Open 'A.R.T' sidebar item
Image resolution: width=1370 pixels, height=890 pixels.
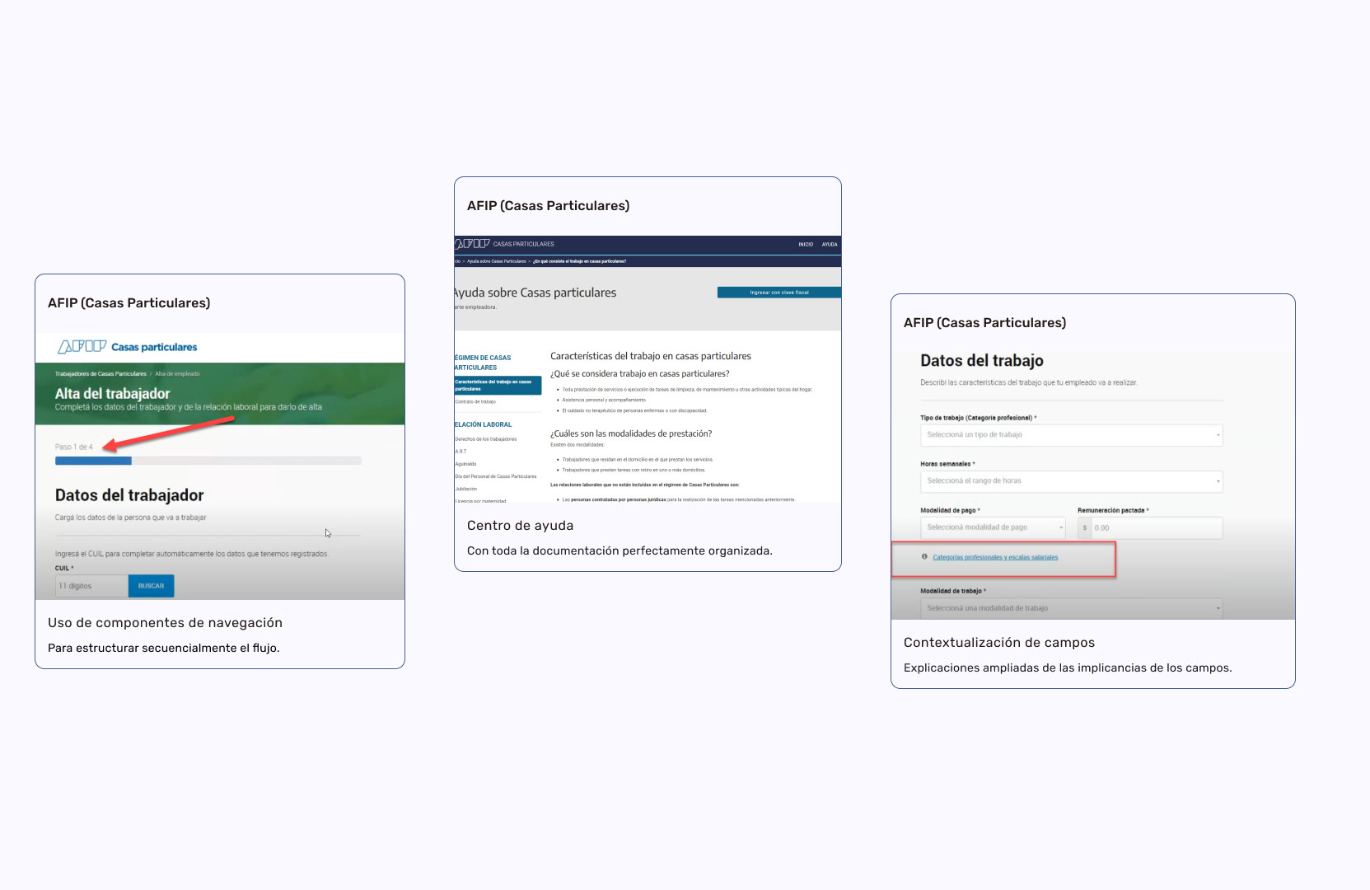tap(461, 452)
